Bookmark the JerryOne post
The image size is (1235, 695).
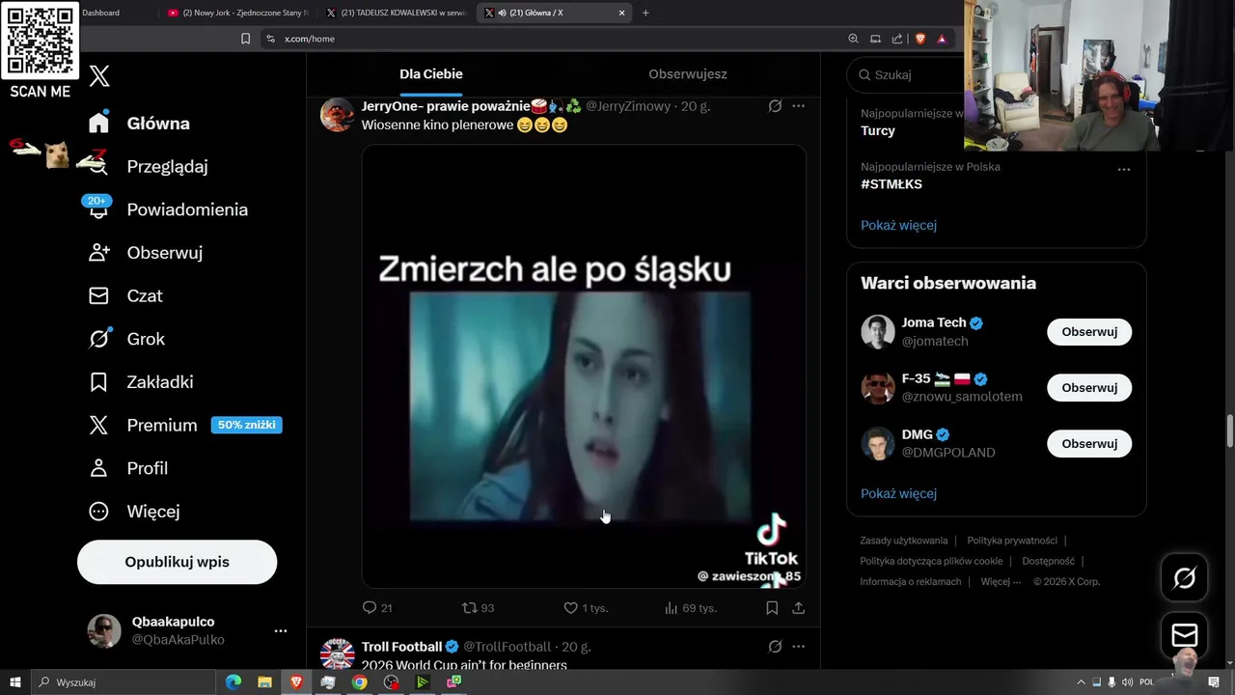point(772,607)
